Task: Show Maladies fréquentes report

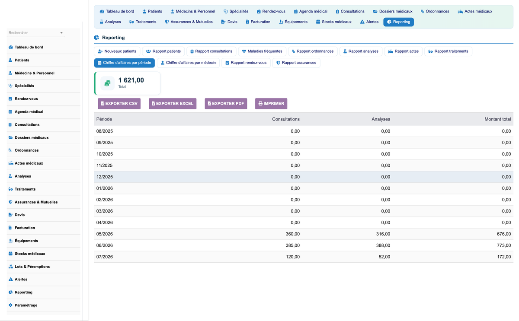Action: click(262, 51)
